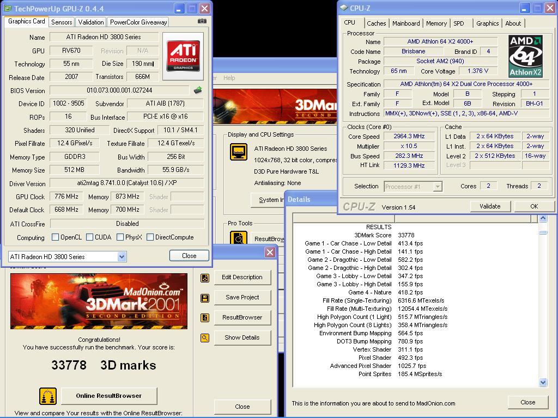This screenshot has width=558, height=418.
Task: Click the Close button in GPU-Z
Action: (x=189, y=256)
